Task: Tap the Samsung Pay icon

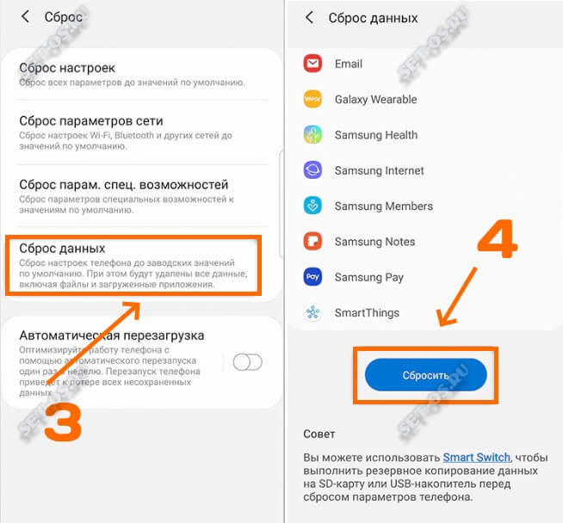Action: click(x=312, y=277)
